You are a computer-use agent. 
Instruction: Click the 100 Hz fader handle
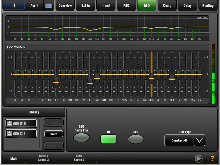[x=49, y=74]
